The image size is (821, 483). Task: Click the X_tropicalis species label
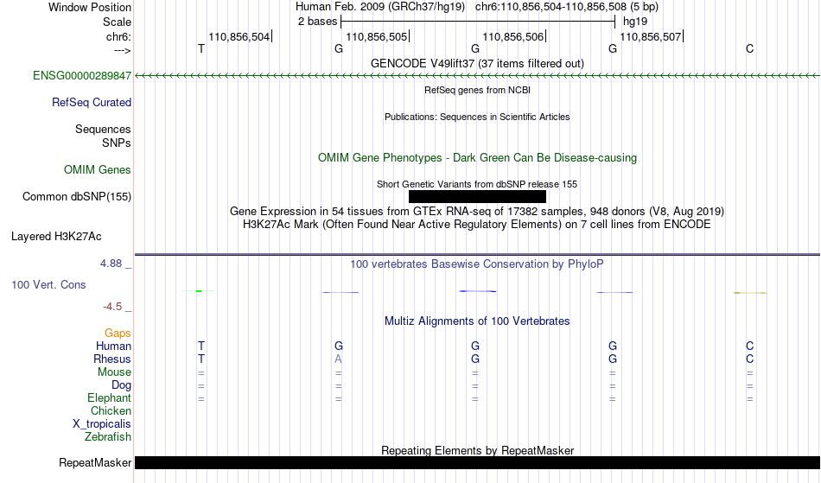coord(102,424)
